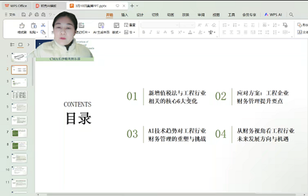308x196 pixels.
Task: Select slide 7 thumbnail in the panel
Action: [19, 133]
